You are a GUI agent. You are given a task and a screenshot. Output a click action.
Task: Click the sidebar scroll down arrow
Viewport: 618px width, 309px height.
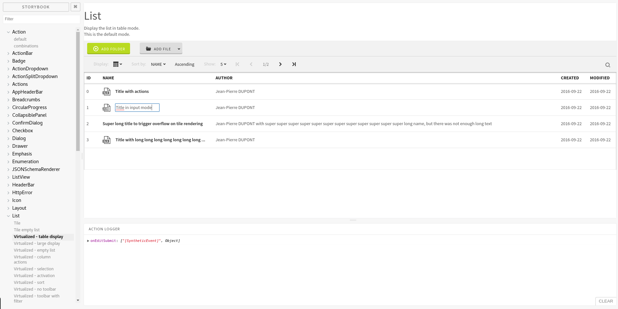(x=78, y=300)
